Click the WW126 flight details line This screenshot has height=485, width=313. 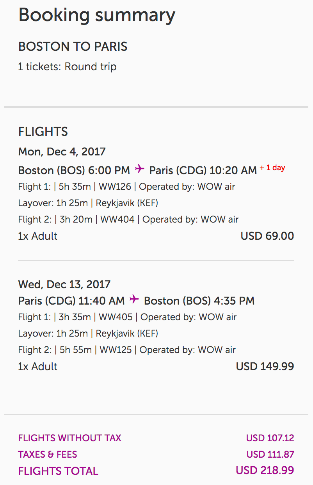point(126,187)
